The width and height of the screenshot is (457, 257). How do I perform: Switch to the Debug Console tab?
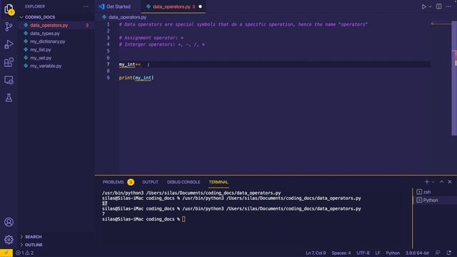point(184,182)
